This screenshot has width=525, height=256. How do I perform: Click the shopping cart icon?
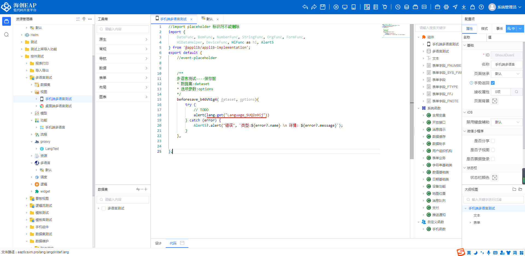pyautogui.click(x=385, y=7)
